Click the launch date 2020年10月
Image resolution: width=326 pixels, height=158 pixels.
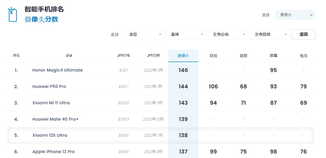point(153,119)
